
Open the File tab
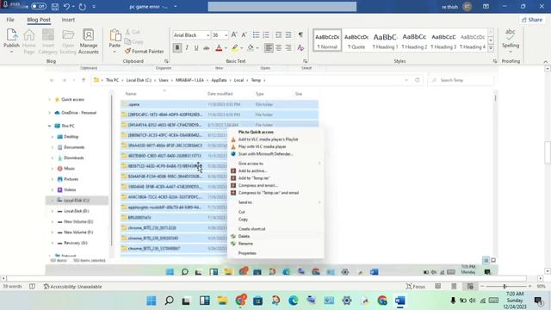click(x=10, y=20)
